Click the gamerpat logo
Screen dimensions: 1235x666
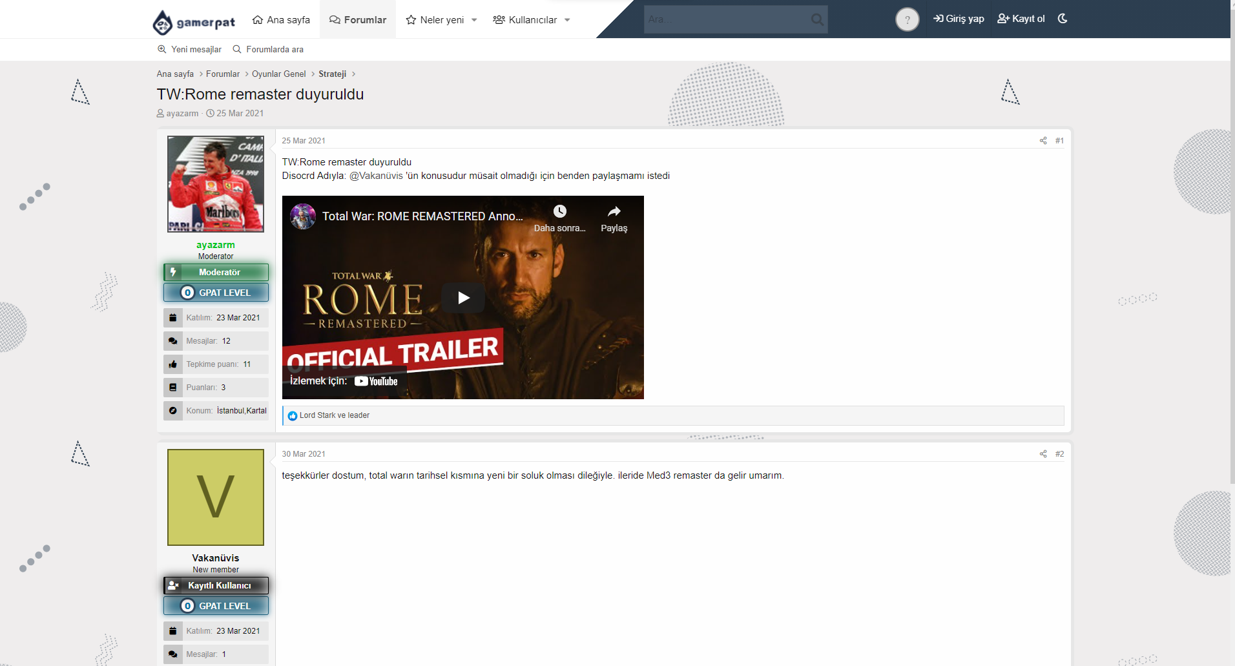[194, 21]
